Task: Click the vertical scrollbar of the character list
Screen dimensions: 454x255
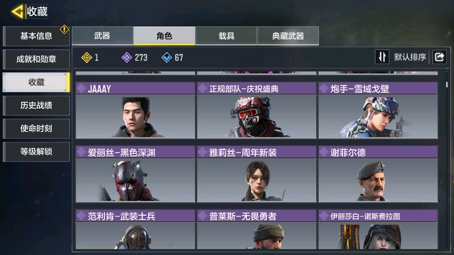Action: point(447,85)
